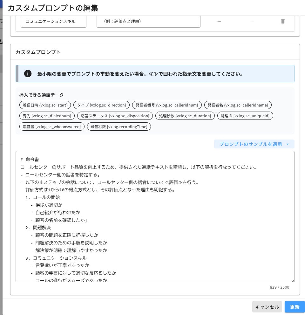Click the コミュニケーションスキル name field

(x=53, y=21)
